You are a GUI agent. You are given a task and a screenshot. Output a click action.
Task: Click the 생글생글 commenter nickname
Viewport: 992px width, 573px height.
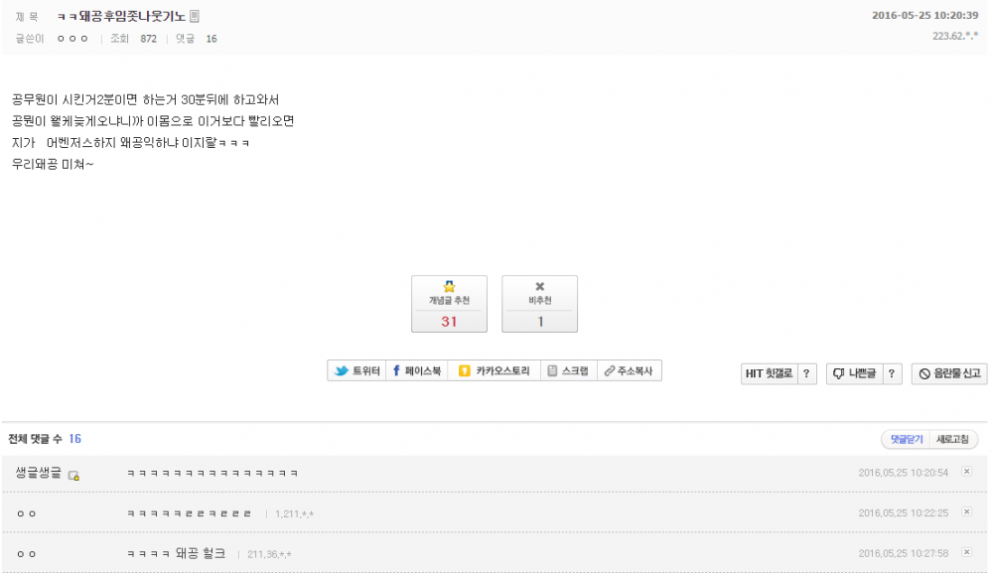tap(38, 473)
